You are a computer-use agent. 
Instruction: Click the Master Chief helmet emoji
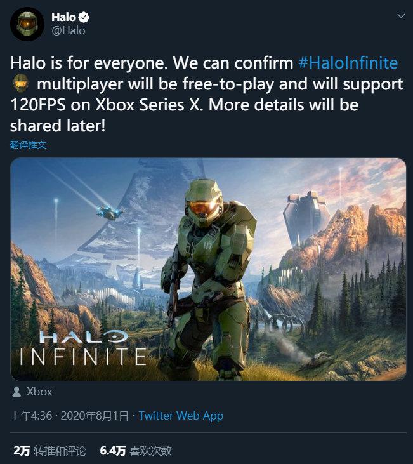(x=20, y=83)
